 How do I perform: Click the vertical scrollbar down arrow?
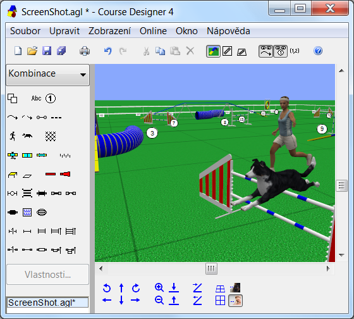point(341,255)
